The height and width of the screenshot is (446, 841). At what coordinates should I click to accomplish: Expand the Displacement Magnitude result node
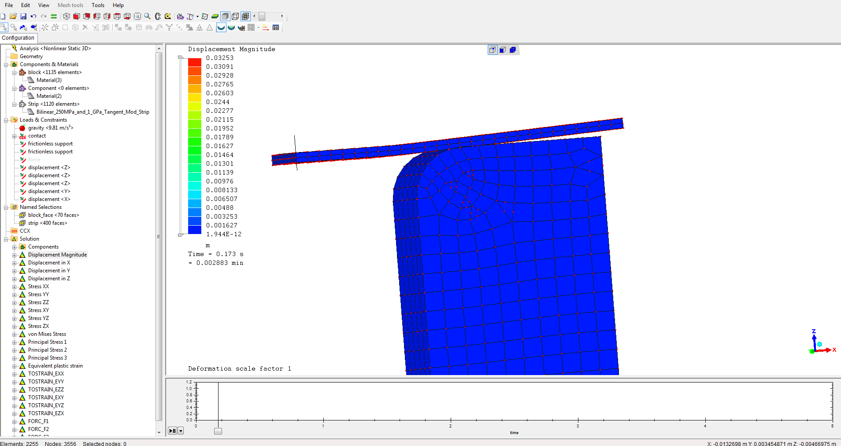click(15, 255)
